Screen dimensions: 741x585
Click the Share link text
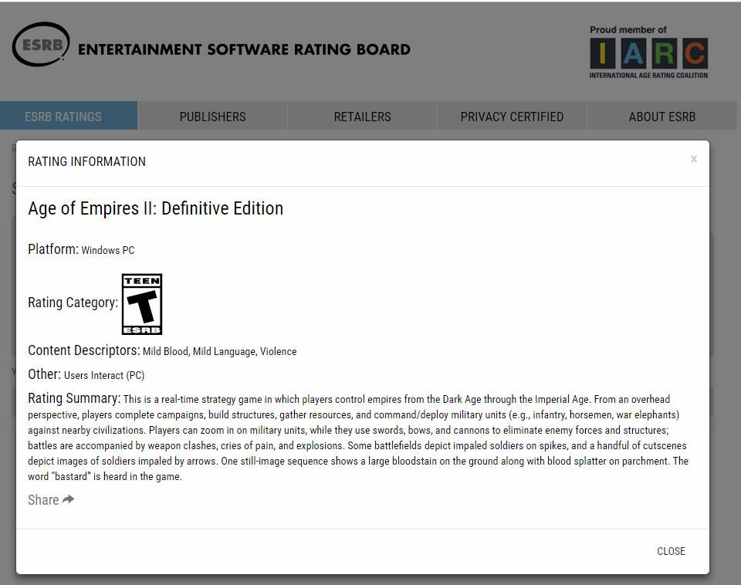tap(43, 500)
